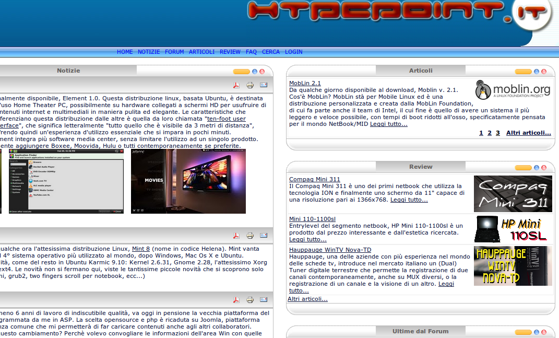Go to page 1 of Articoli

click(x=481, y=133)
